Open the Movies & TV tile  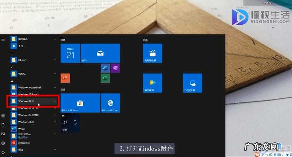pos(152,53)
